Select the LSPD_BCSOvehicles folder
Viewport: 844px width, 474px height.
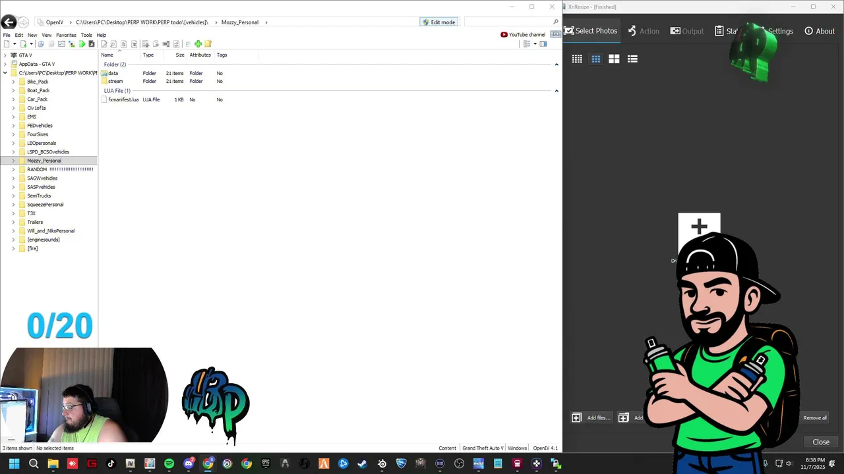(48, 152)
